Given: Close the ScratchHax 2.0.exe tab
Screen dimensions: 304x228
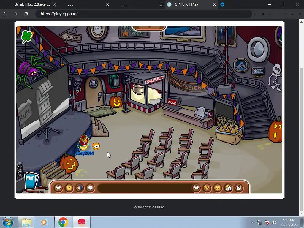Looking at the screenshot, I should pos(54,4).
